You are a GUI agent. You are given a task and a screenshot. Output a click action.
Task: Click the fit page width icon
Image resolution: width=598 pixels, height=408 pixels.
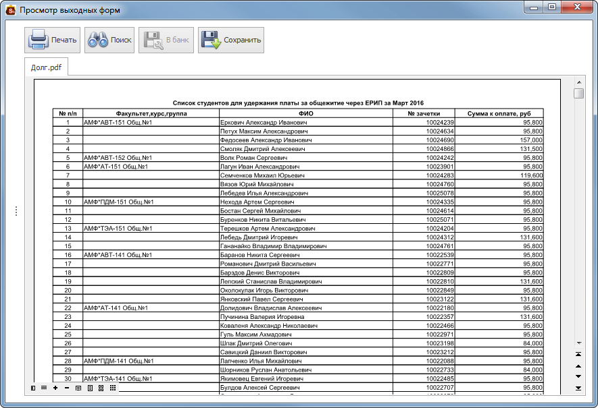pyautogui.click(x=78, y=388)
